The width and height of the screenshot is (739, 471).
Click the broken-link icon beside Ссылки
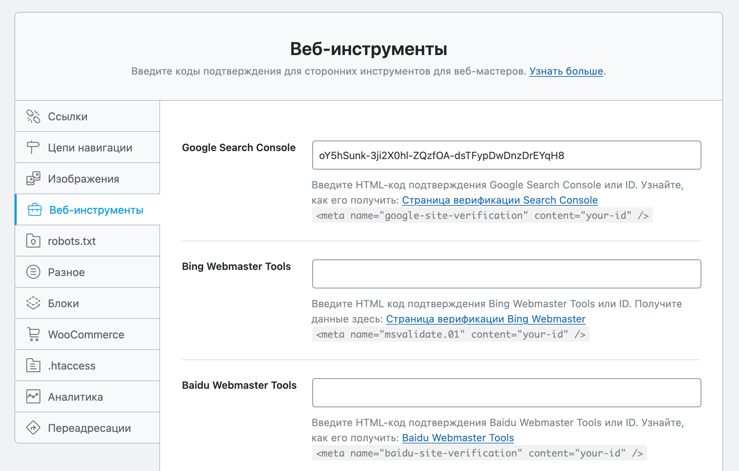[x=33, y=116]
